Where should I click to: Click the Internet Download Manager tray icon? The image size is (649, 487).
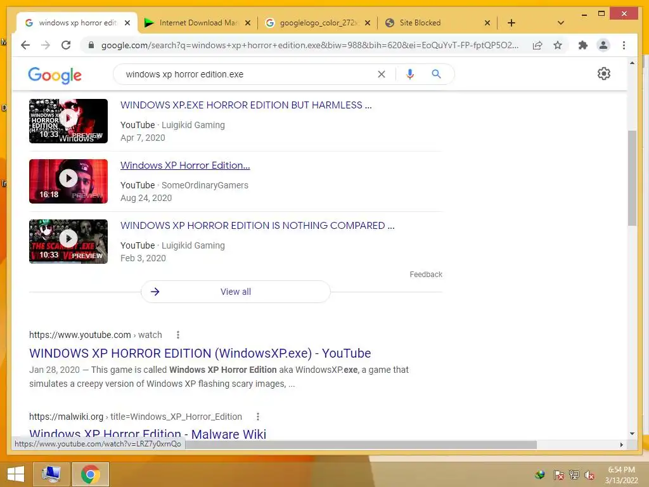540,475
